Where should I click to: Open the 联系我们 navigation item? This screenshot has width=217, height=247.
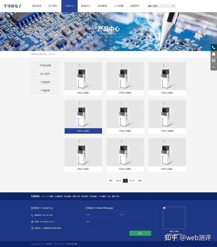point(135,6)
